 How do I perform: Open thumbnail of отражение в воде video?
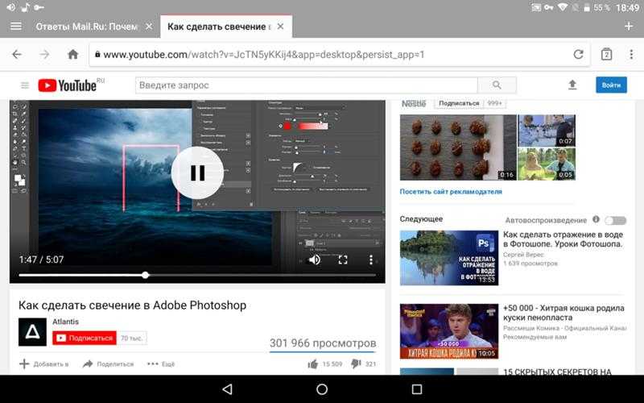pos(449,258)
